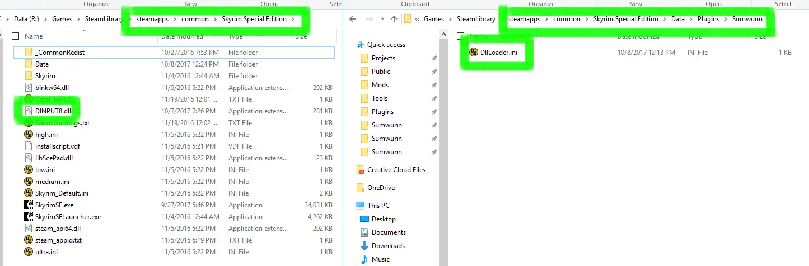The image size is (809, 266).
Task: Select Documents under This PC
Action: tap(389, 232)
